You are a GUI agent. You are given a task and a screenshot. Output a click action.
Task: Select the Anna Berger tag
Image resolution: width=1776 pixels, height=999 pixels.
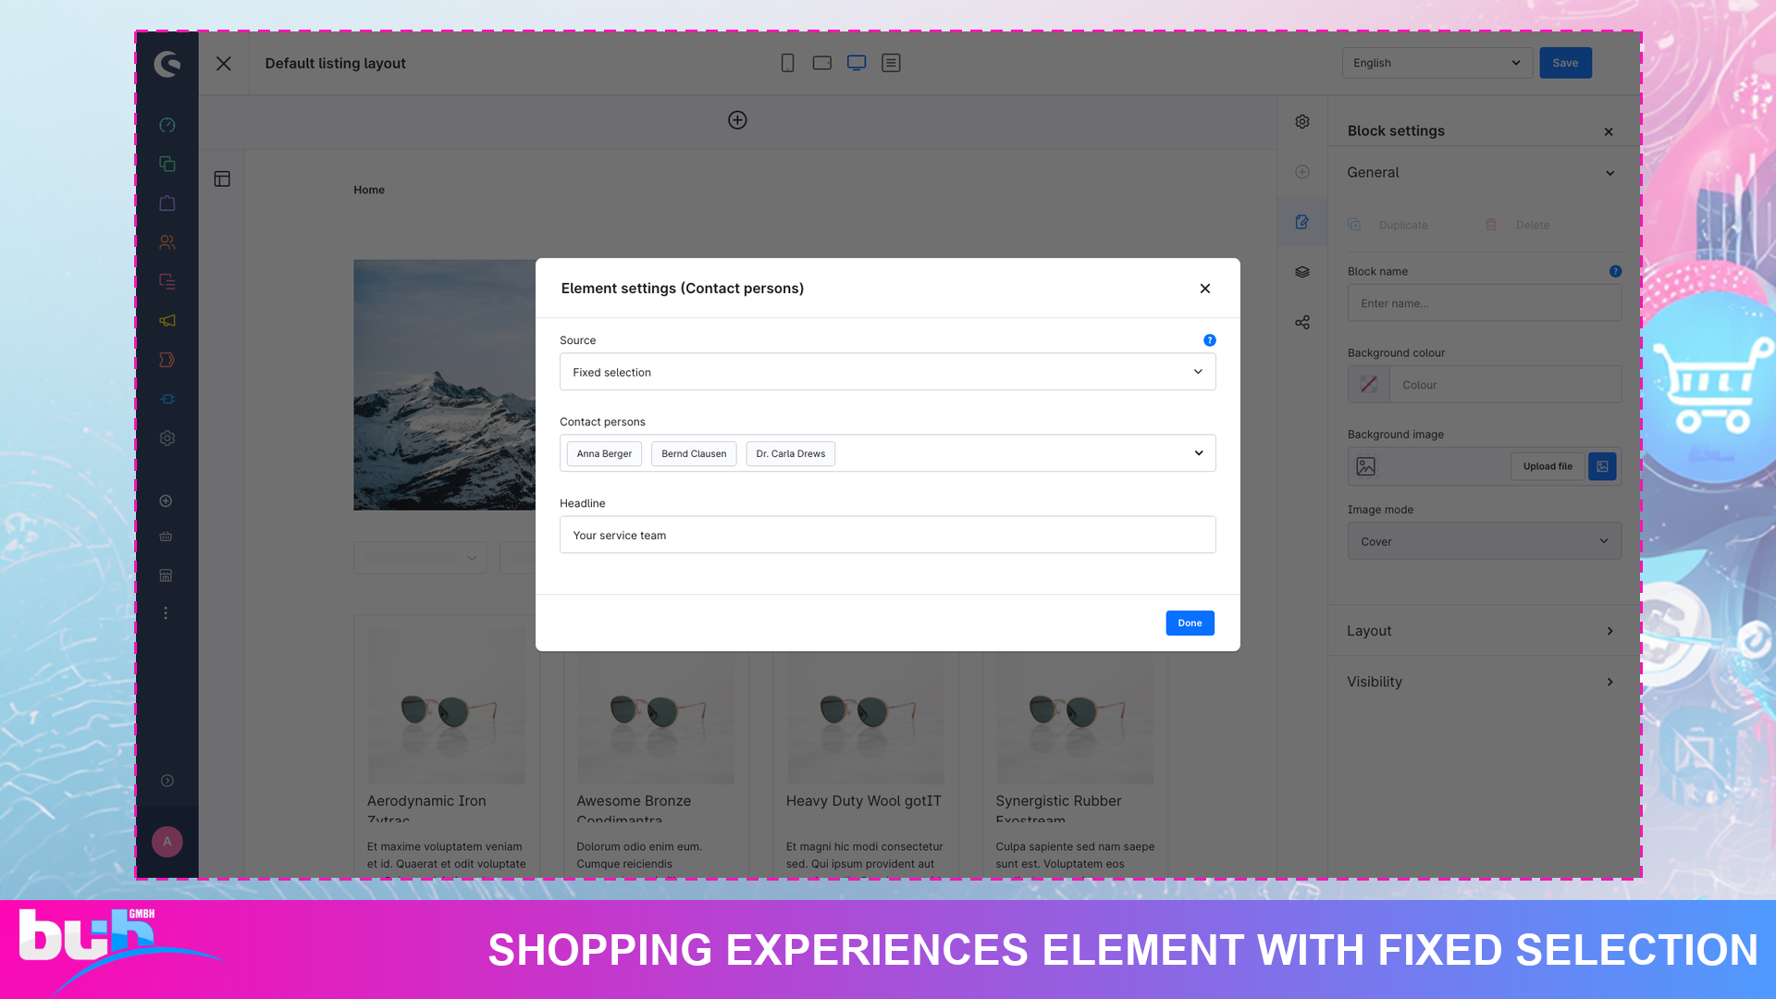tap(604, 454)
